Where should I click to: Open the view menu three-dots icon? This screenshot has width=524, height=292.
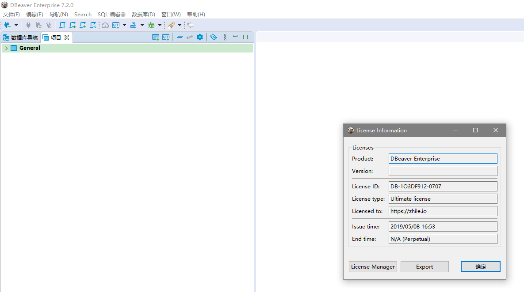225,37
